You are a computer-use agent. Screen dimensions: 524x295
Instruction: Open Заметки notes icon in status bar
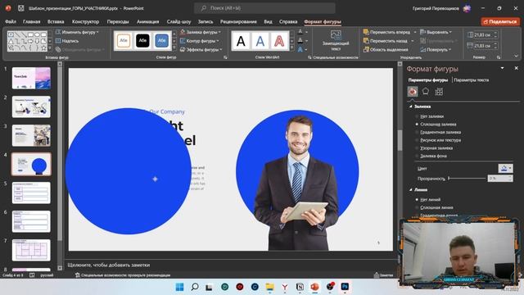pos(383,275)
